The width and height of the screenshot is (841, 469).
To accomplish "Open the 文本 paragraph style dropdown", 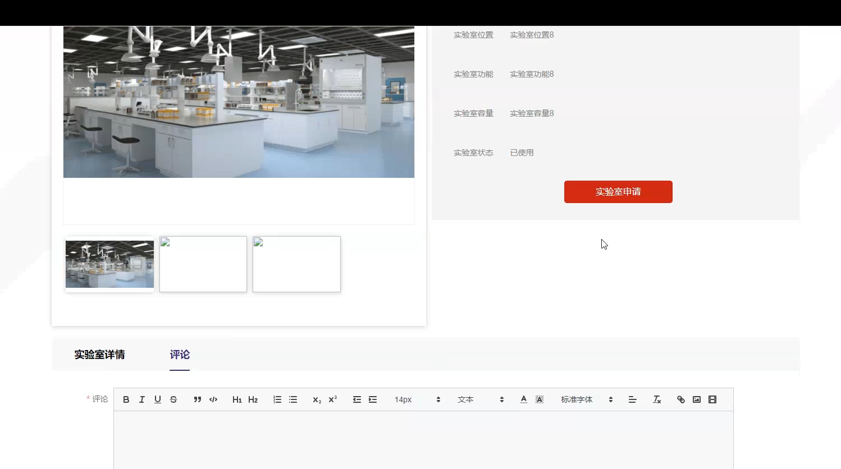I will pos(477,399).
